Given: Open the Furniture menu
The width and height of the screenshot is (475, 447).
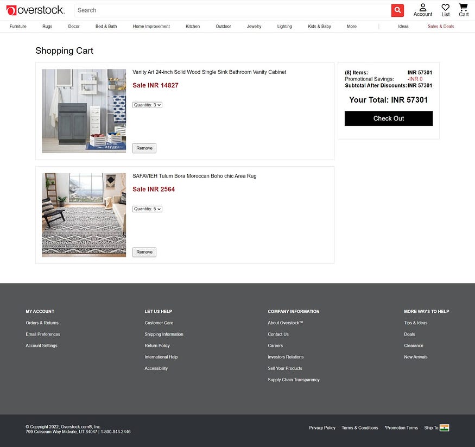Looking at the screenshot, I should tap(17, 26).
